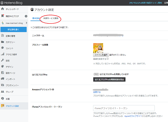Click the subscribed blogs count badge
The image size is (168, 122).
click(26, 16)
